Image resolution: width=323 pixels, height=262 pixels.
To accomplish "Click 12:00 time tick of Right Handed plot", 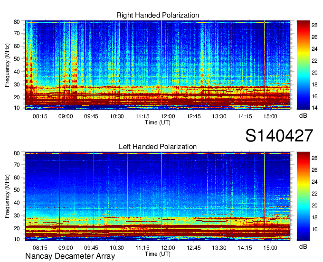I will [168, 116].
